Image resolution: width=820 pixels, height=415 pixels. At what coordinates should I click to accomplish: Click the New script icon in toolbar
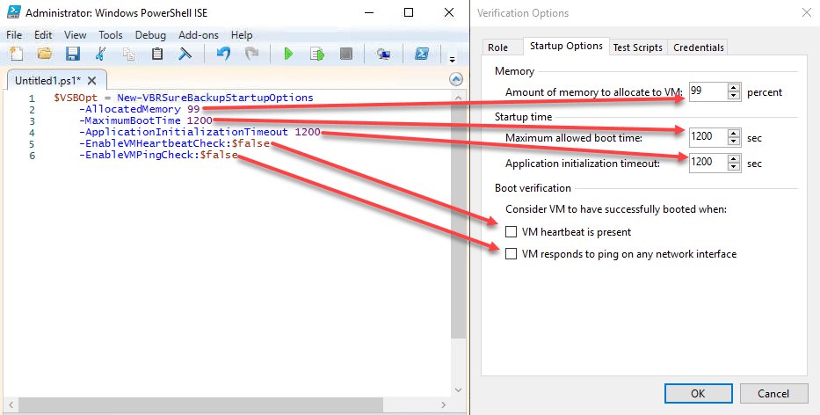17,54
